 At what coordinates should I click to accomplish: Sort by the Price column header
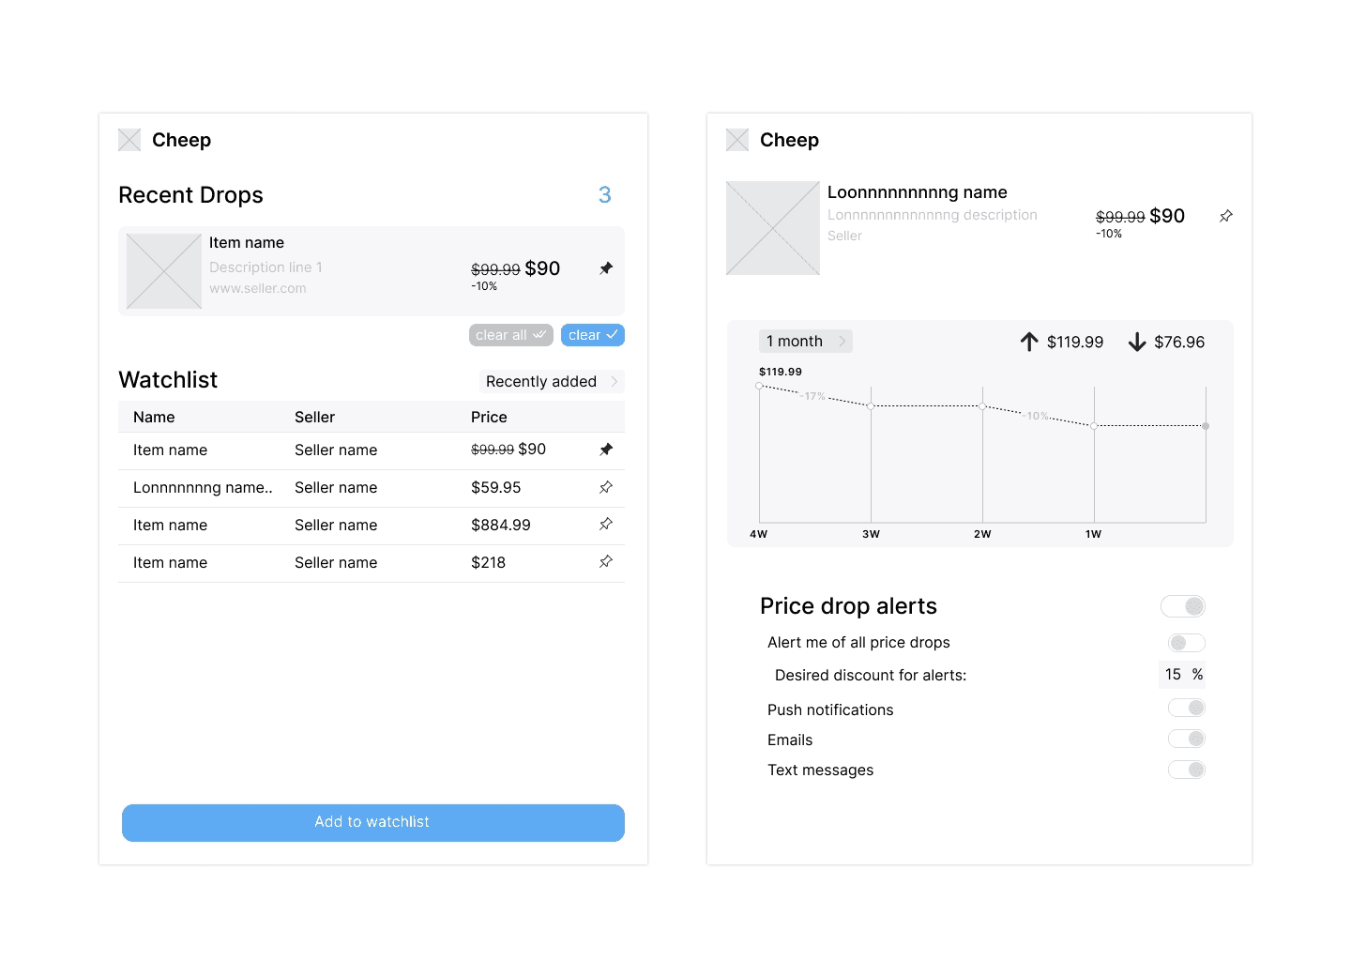[x=489, y=417]
